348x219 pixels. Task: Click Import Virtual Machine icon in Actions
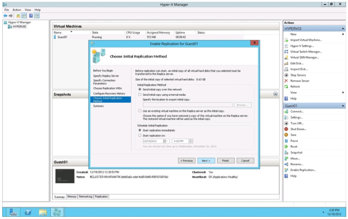pos(286,40)
